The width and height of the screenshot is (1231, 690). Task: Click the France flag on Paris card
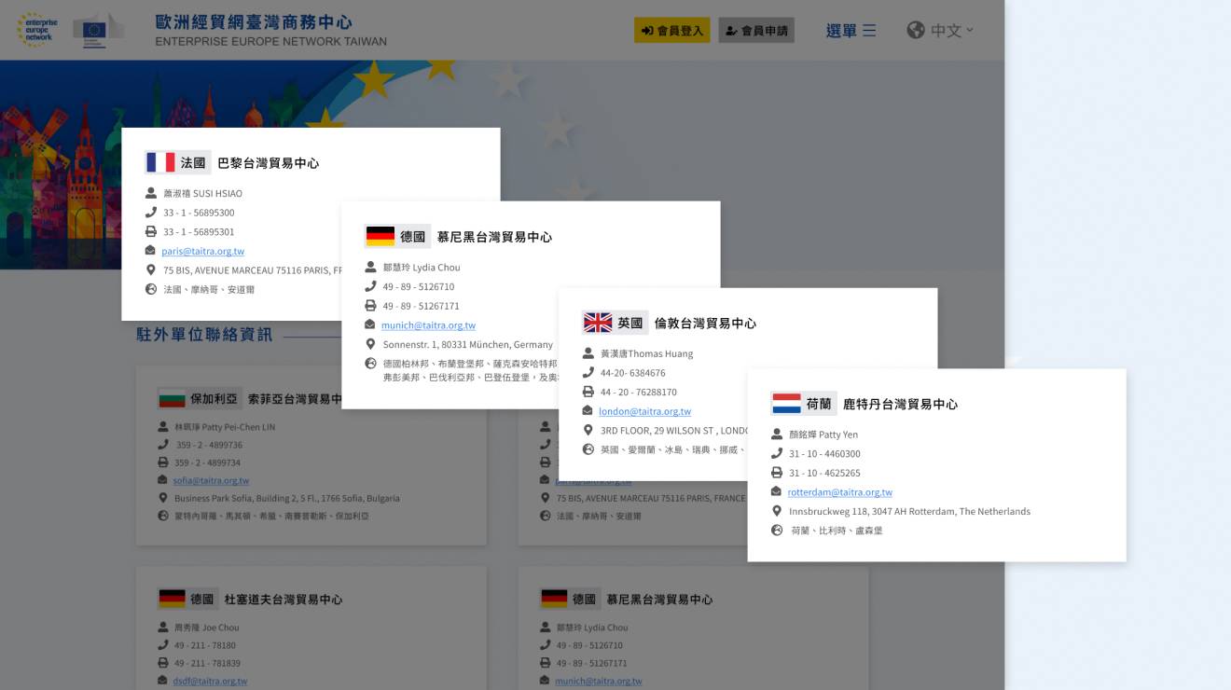point(160,162)
